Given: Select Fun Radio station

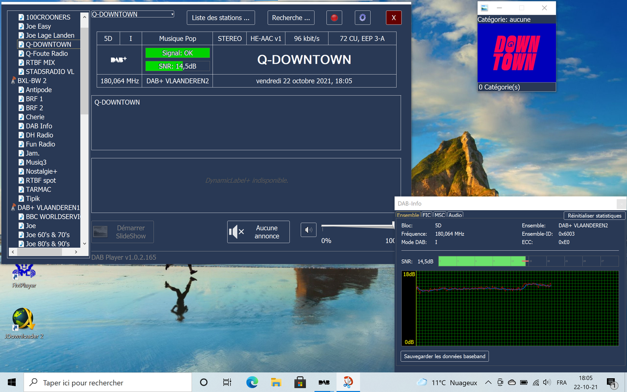Looking at the screenshot, I should pos(40,144).
